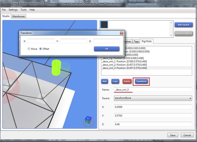
Task: Click OK in the Transform dialog
Action: tap(107, 49)
